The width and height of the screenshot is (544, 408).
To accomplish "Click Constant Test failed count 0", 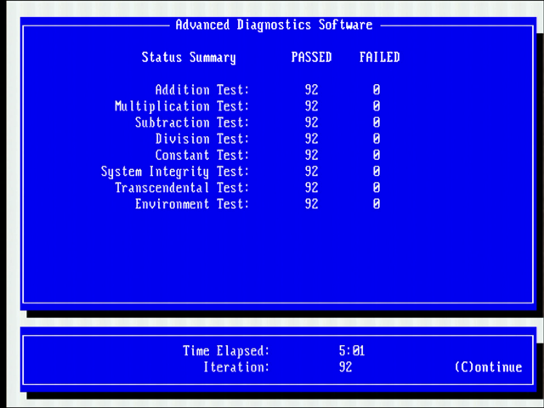I will pyautogui.click(x=377, y=155).
